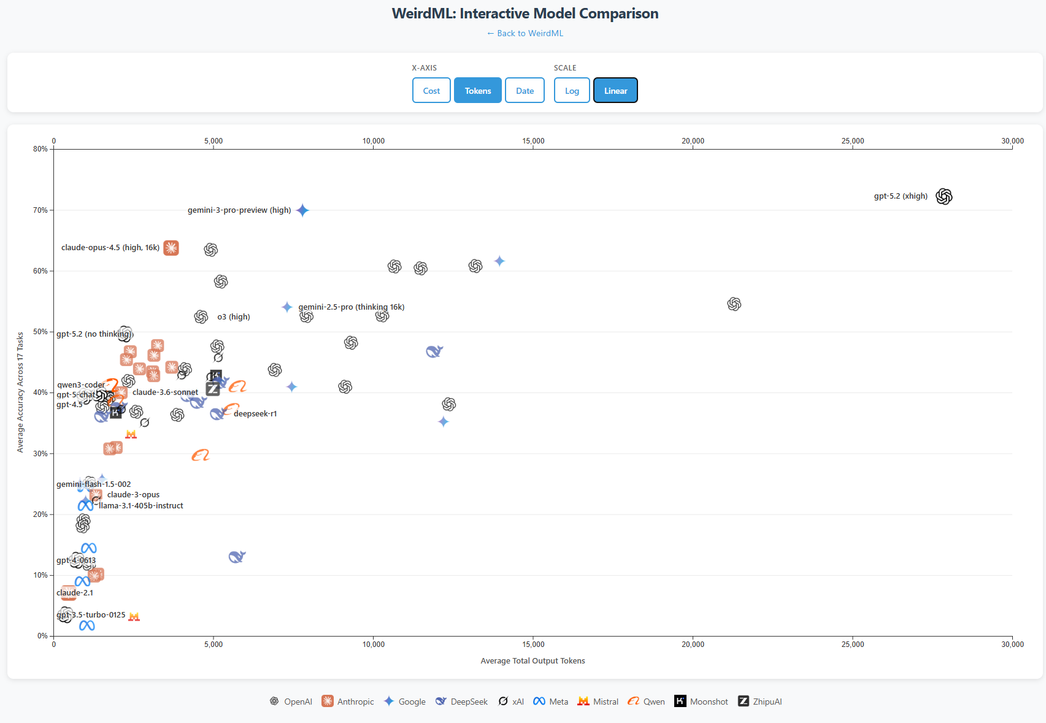Click the deepseek-r1 marker on the chart
The image size is (1046, 723).
218,413
